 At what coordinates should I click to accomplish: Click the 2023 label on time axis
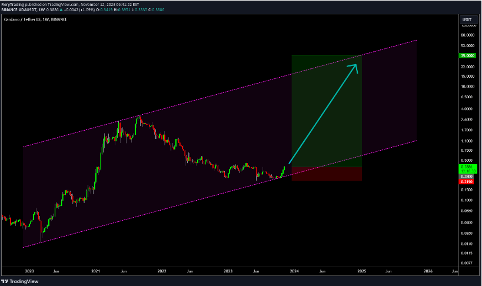click(228, 271)
